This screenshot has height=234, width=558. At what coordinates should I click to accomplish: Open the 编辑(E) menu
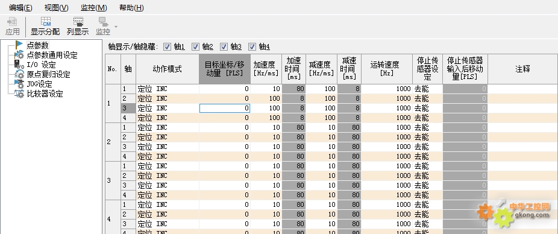click(20, 7)
